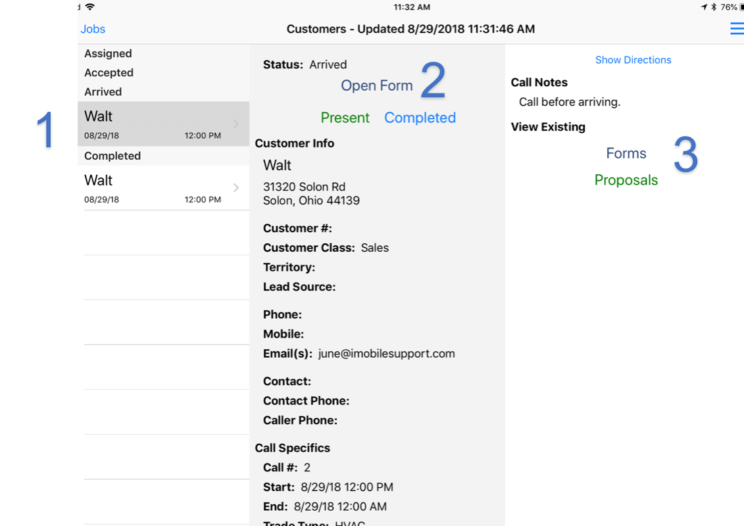744x526 pixels.
Task: Click the address 31320 Solon Rd
Action: click(304, 187)
